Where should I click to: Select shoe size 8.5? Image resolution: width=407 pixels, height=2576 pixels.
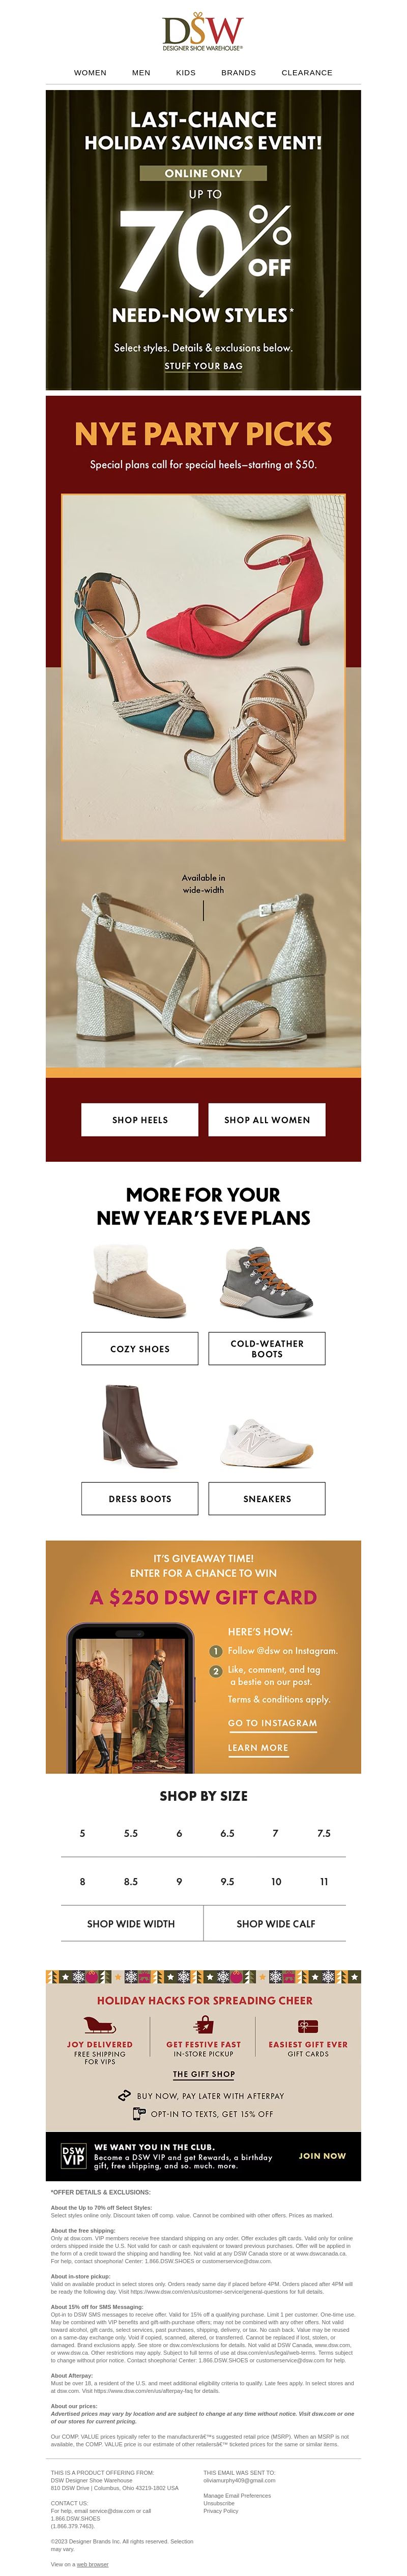pos(131,1881)
